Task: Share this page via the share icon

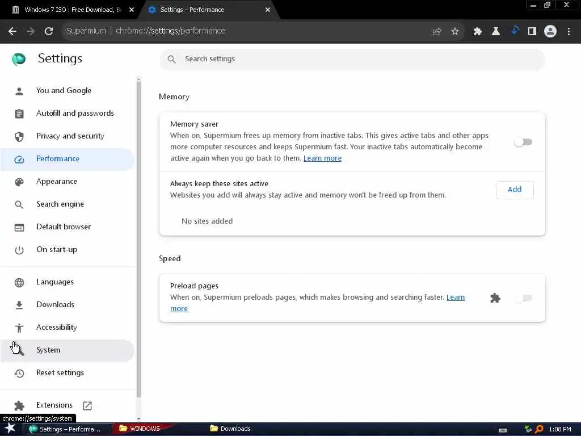Action: 437,32
